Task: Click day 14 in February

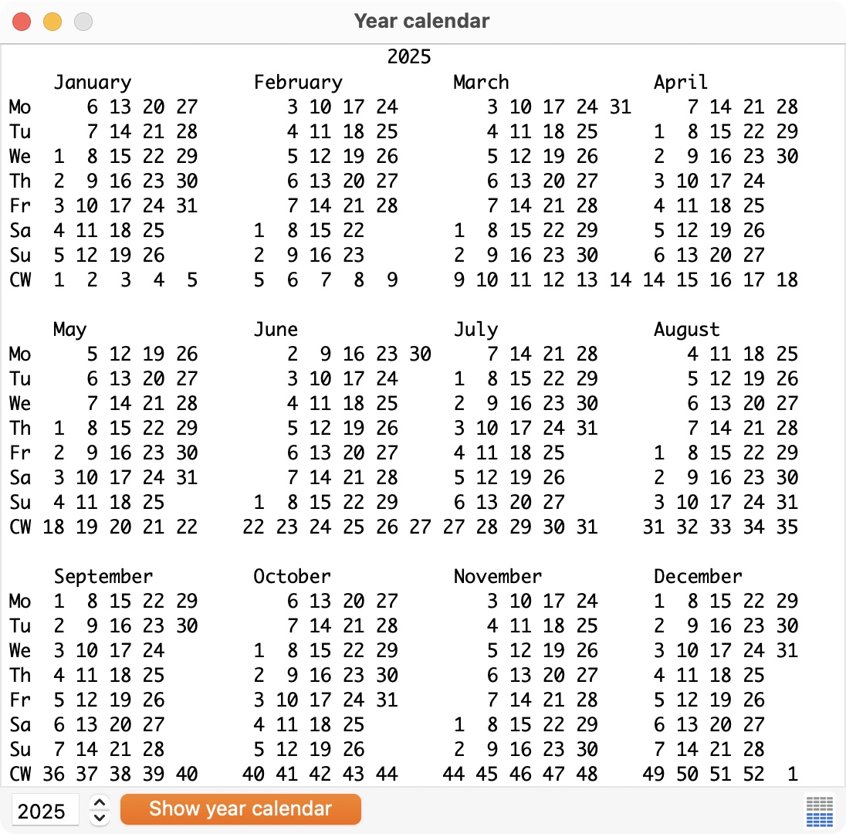Action: pyautogui.click(x=320, y=205)
